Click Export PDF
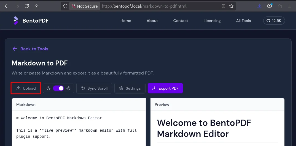 pos(165,88)
